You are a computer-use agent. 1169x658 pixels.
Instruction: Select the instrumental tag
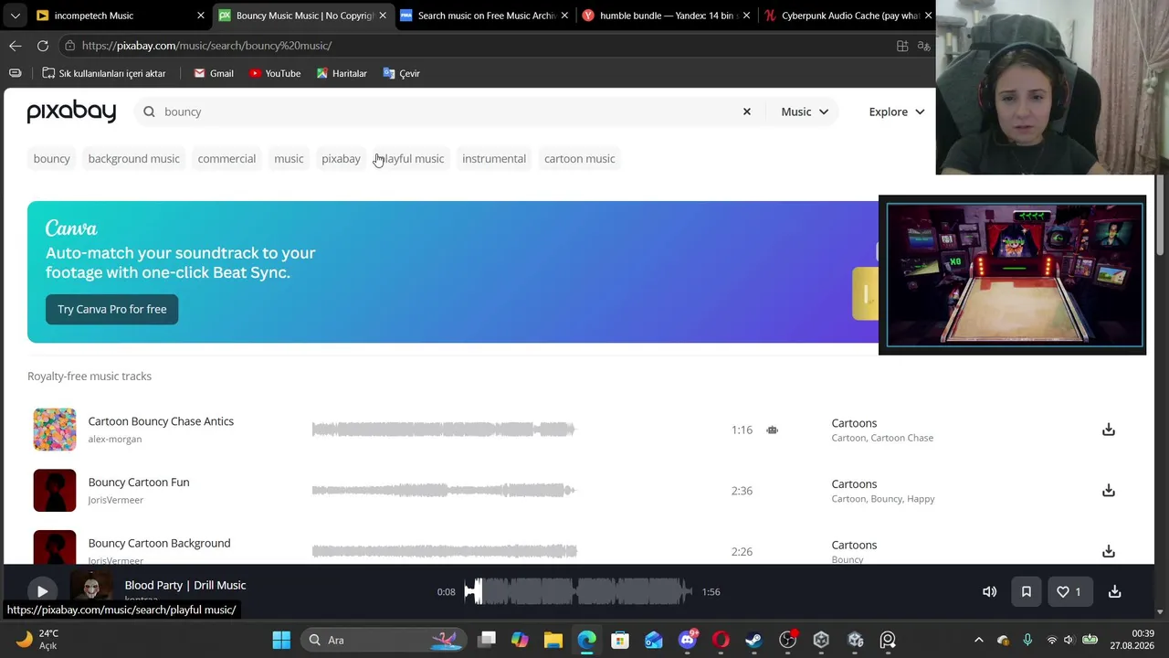pos(494,159)
